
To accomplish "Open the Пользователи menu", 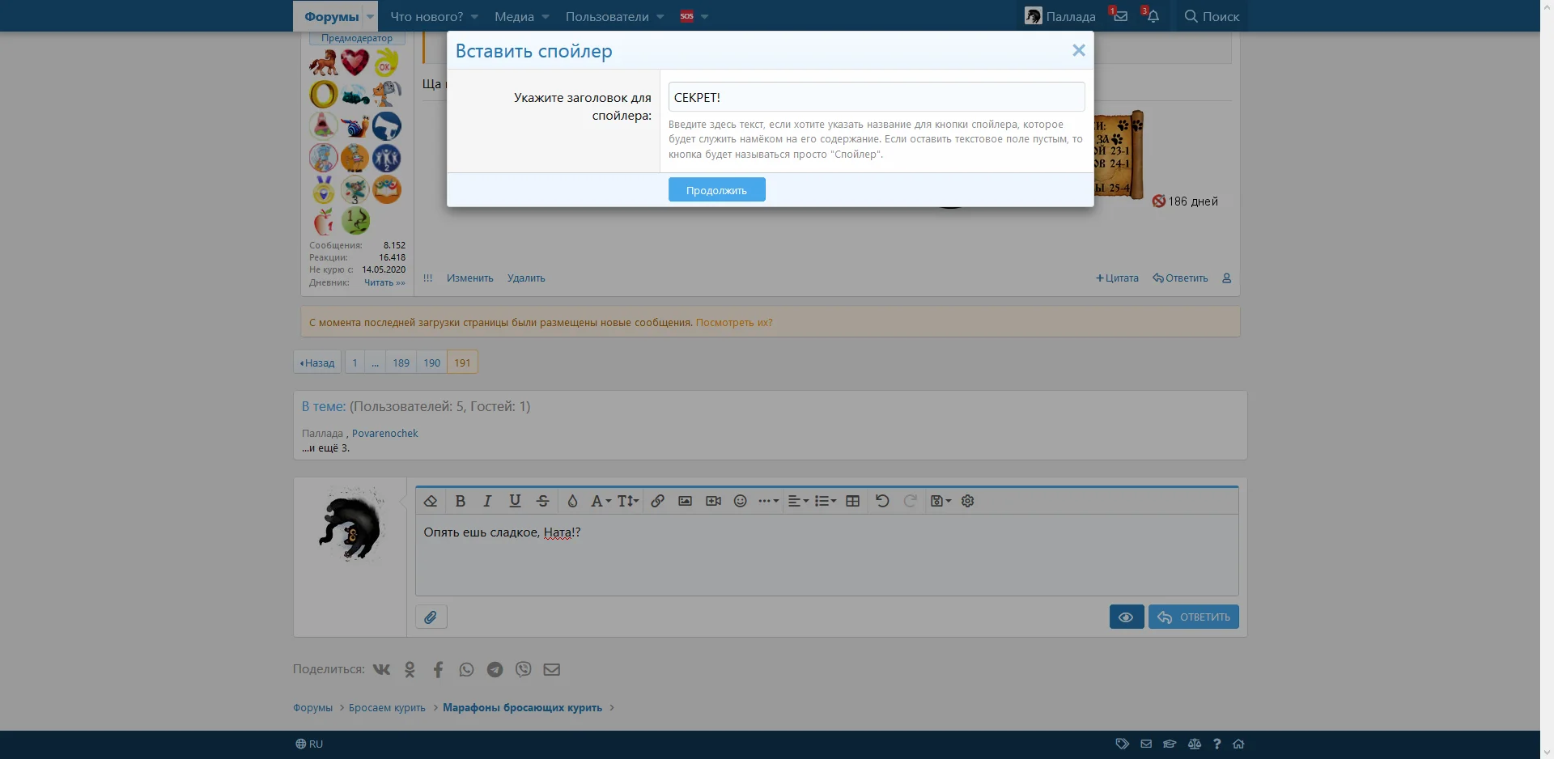I will (607, 16).
